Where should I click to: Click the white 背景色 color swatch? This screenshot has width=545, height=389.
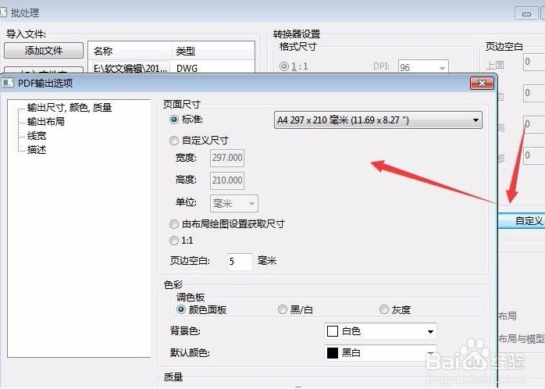[x=333, y=332]
